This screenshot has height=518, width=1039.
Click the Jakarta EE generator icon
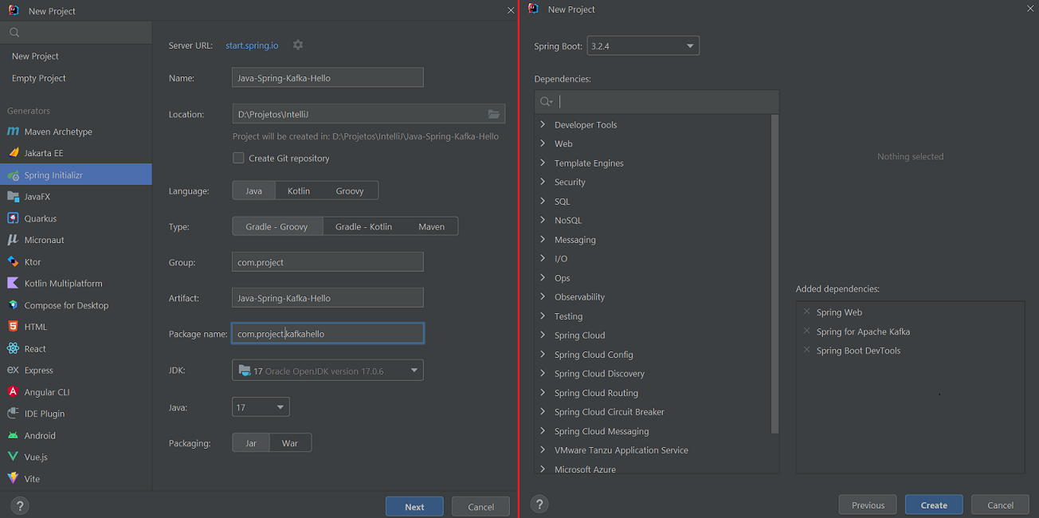coord(13,153)
